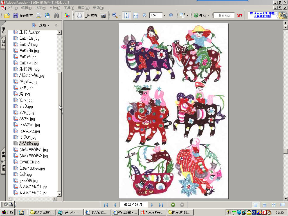Click the minus Zoom Out button
Screen dimensions: 288x216
145,15
